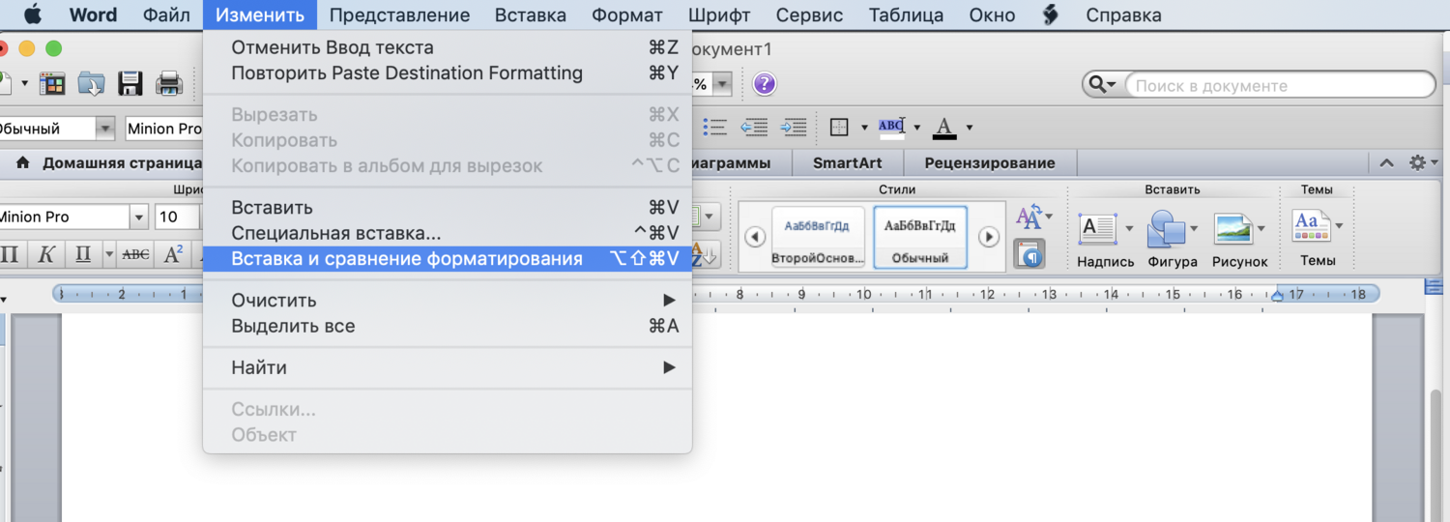Insert a text box via Надпись
Screen dimensions: 1450x522
click(1098, 229)
